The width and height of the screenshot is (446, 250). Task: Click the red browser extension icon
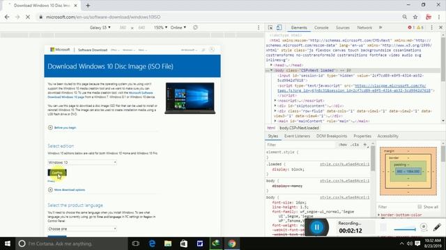429,17
